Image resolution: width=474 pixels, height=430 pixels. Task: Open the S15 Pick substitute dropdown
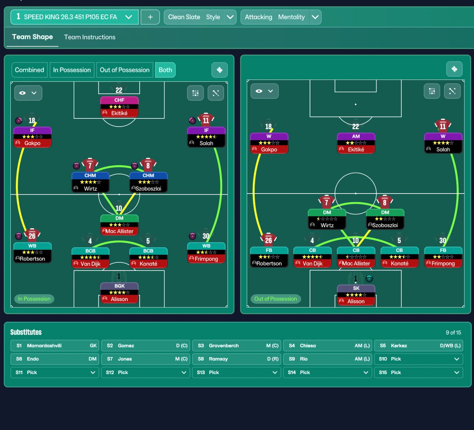click(x=418, y=372)
